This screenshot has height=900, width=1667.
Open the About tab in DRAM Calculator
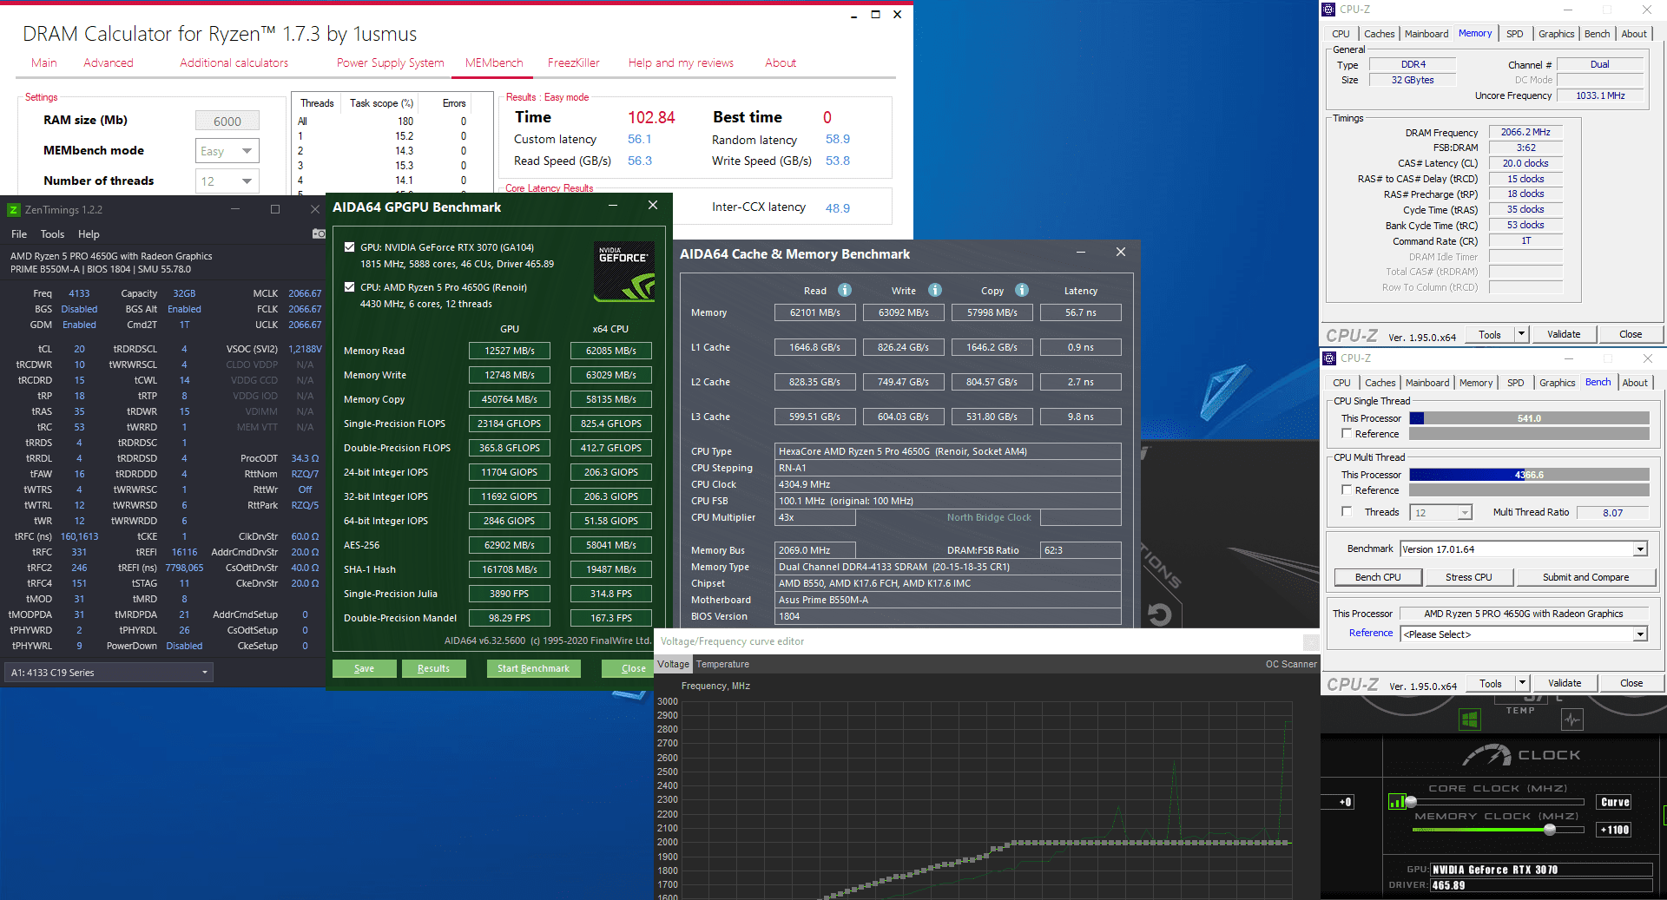pyautogui.click(x=781, y=63)
